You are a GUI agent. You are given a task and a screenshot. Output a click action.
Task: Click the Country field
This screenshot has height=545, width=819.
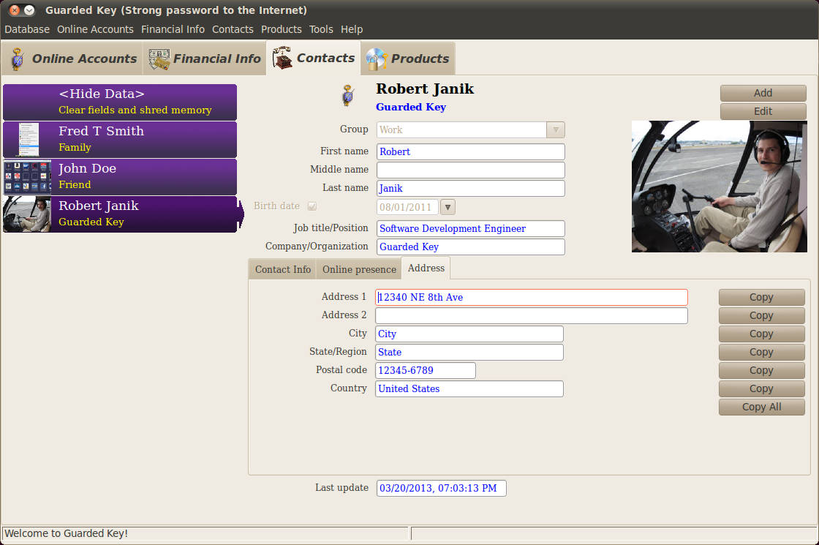[469, 388]
